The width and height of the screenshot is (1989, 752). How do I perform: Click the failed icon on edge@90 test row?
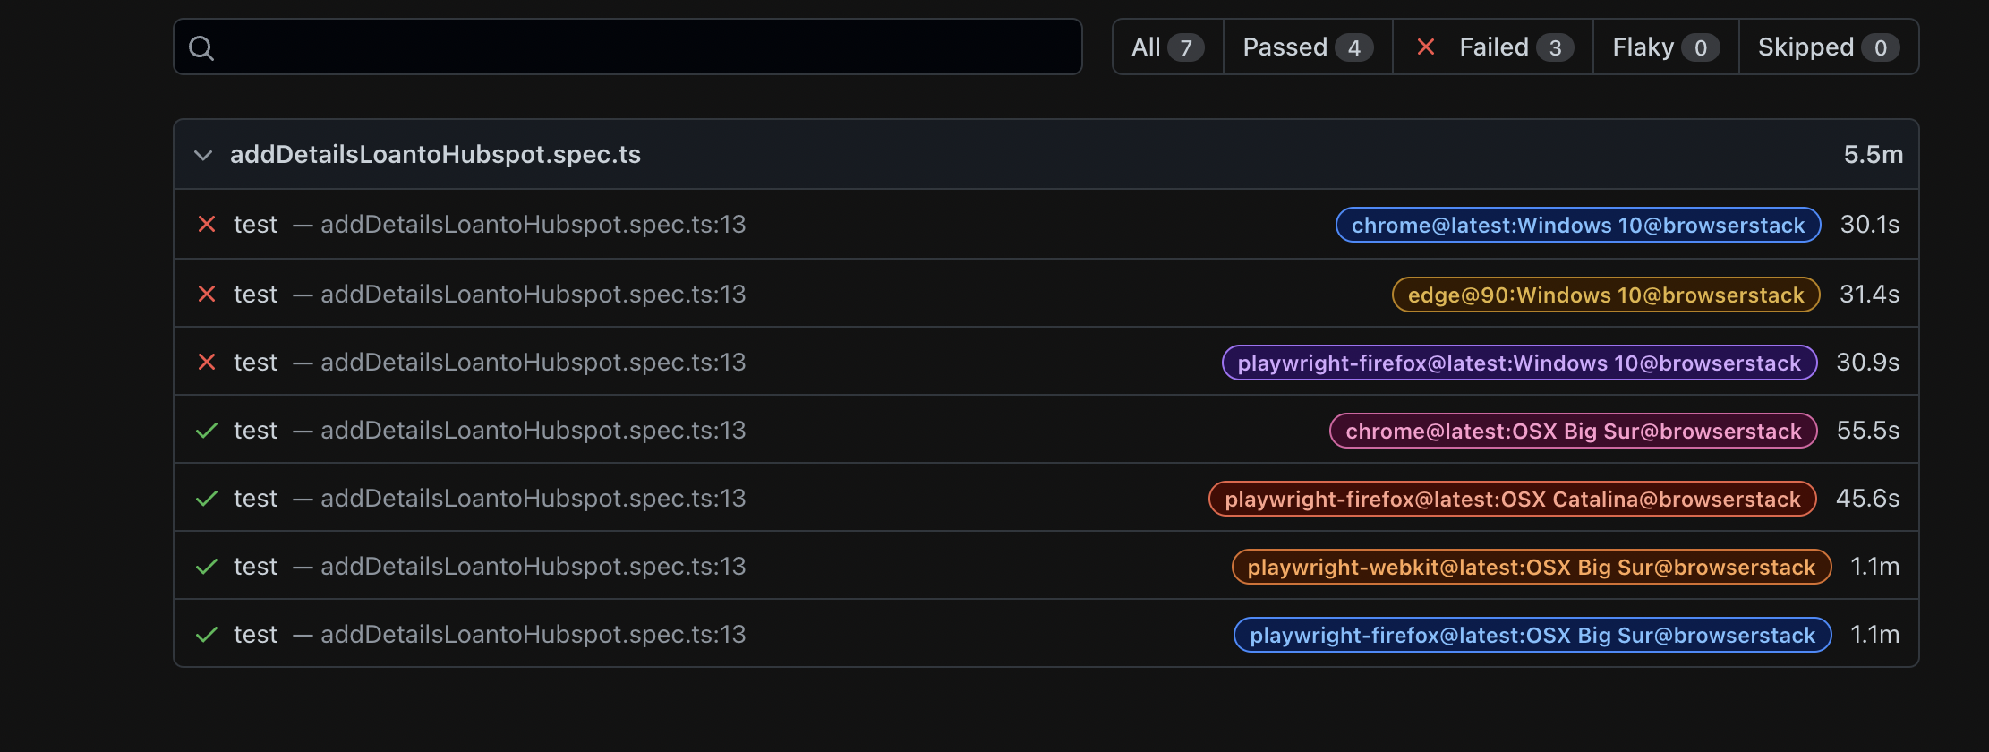pyautogui.click(x=207, y=294)
